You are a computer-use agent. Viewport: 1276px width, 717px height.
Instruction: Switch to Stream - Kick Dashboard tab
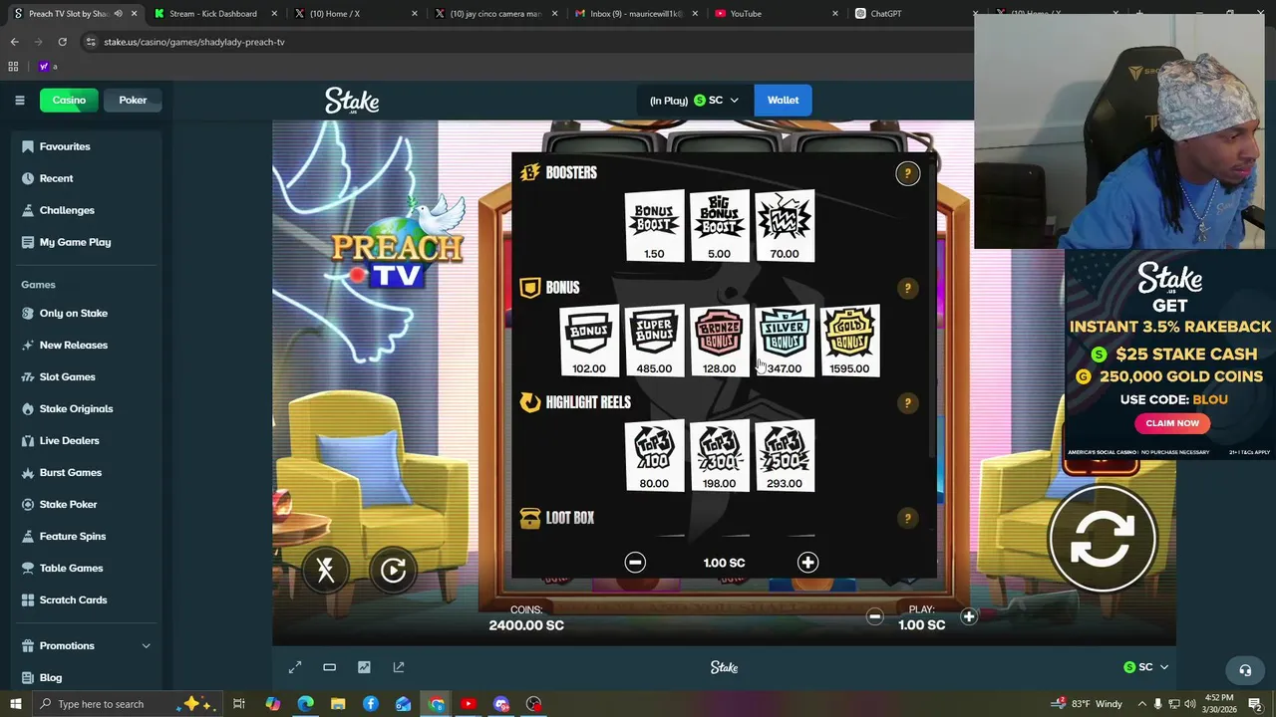pos(213,13)
